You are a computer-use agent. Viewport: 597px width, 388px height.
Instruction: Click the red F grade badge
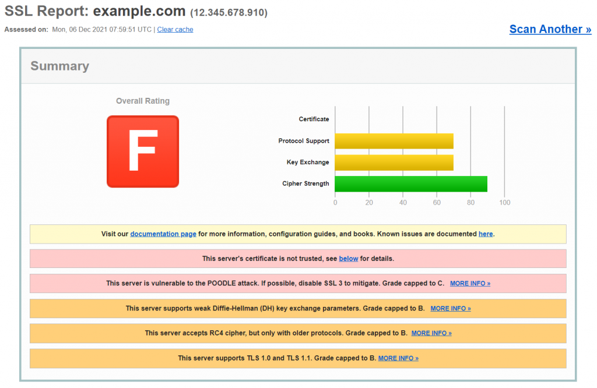tap(142, 151)
